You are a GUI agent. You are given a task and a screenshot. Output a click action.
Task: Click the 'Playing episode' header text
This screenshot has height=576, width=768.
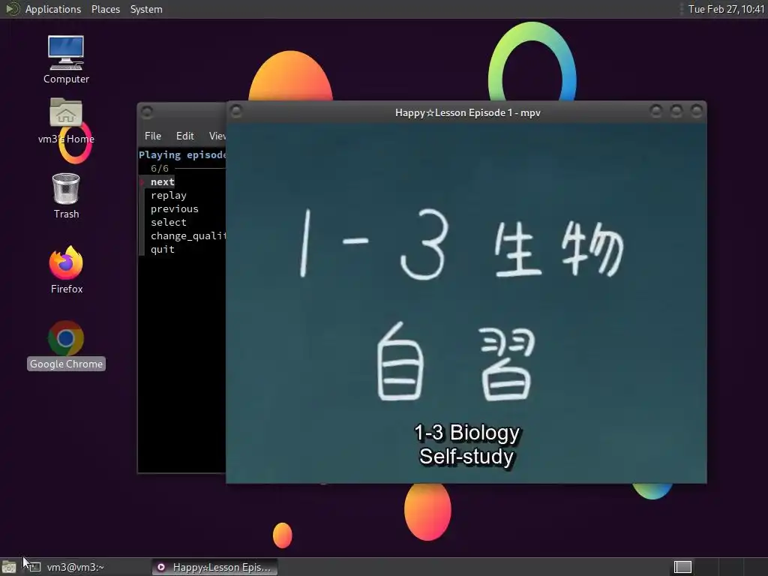pos(182,154)
